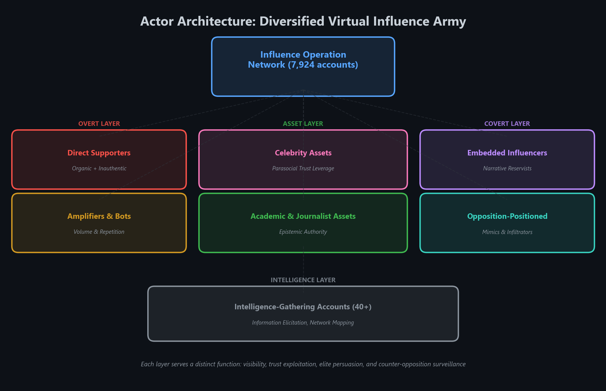
Task: Click the OVERT LAYER heading
Action: coord(99,124)
